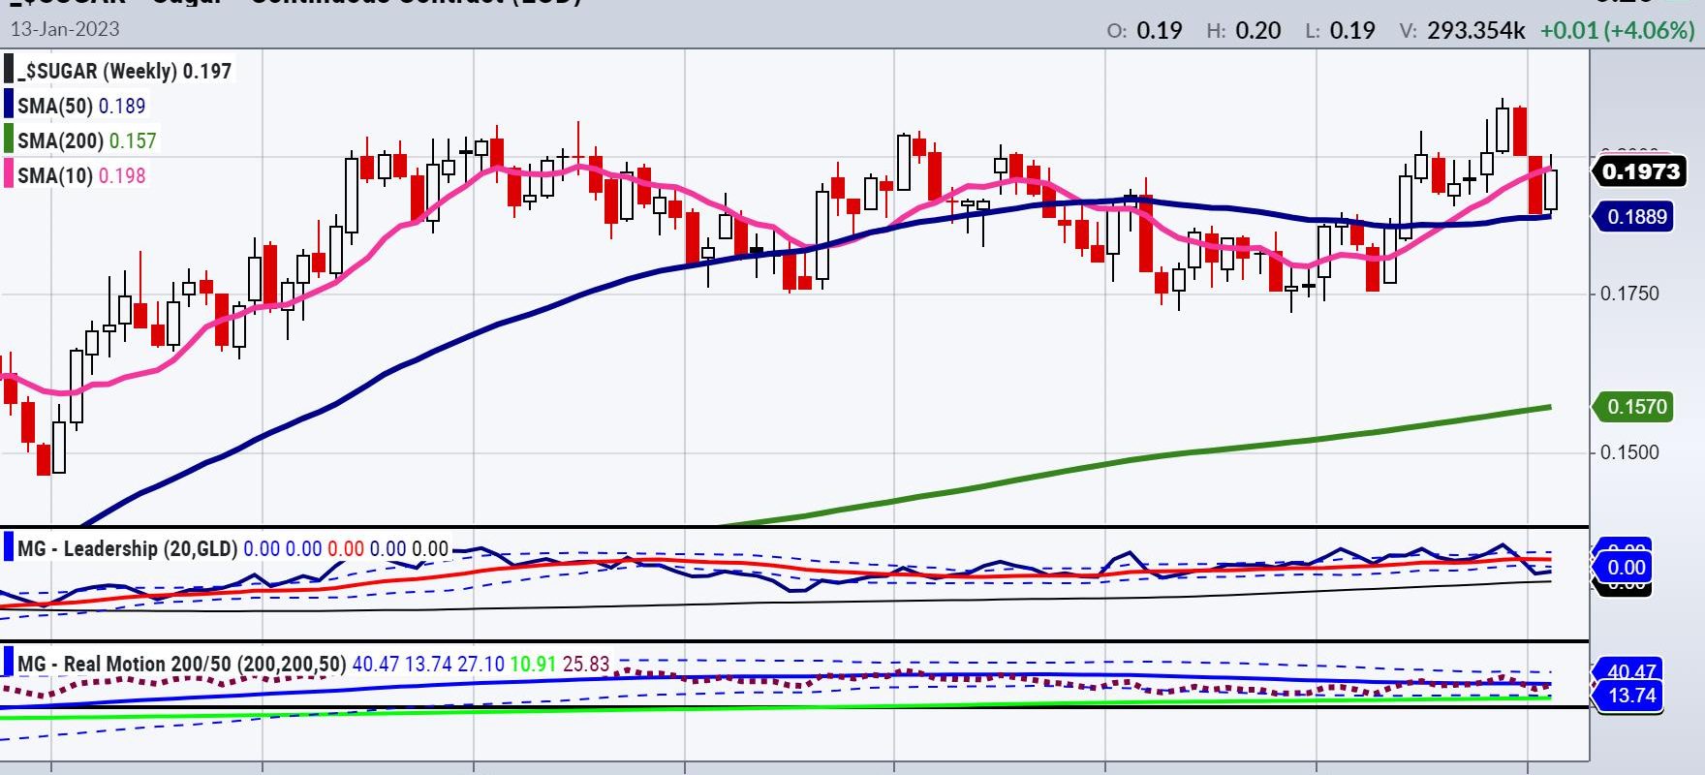Click the MG - Real Motion 200/50 indicator label
This screenshot has height=775, width=1705.
182,664
